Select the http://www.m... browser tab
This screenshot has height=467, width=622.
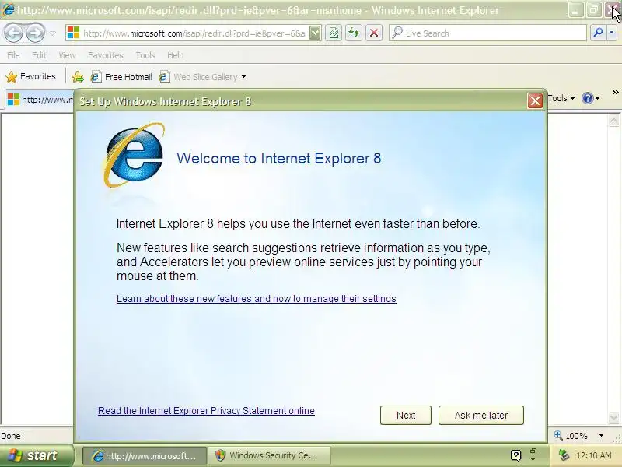point(40,100)
